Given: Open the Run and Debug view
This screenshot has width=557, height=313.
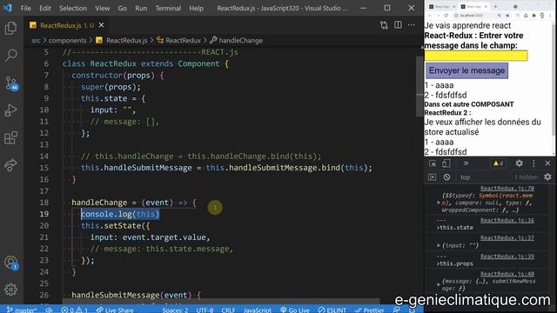Looking at the screenshot, I should [x=10, y=110].
